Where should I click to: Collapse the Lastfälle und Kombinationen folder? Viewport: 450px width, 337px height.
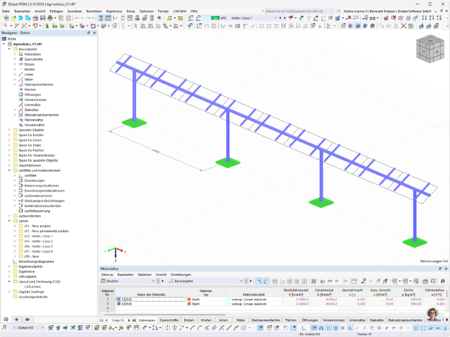pos(9,170)
